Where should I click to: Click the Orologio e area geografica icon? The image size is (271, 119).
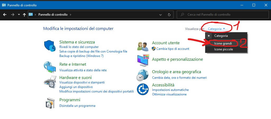pos(143,75)
